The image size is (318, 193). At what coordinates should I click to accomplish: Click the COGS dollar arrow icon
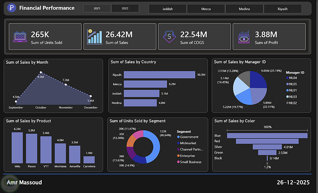[x=169, y=36]
